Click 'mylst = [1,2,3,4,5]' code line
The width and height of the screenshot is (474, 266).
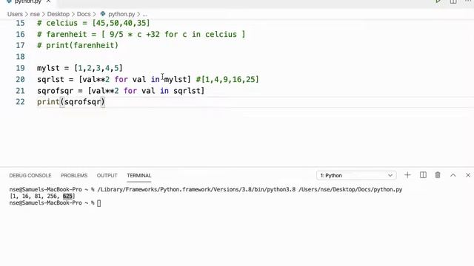click(80, 68)
